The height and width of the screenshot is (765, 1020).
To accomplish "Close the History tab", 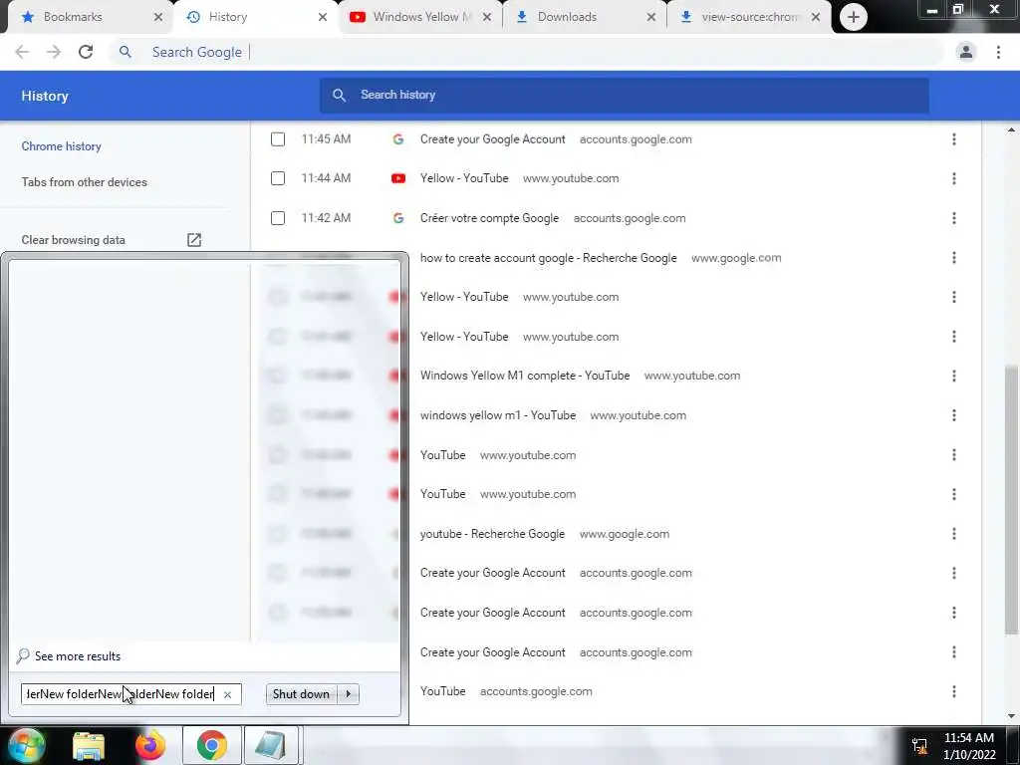I will [323, 18].
